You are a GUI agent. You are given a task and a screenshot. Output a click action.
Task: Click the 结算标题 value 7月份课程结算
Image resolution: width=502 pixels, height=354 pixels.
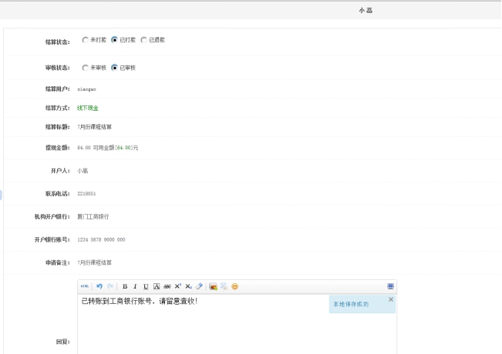tap(94, 127)
